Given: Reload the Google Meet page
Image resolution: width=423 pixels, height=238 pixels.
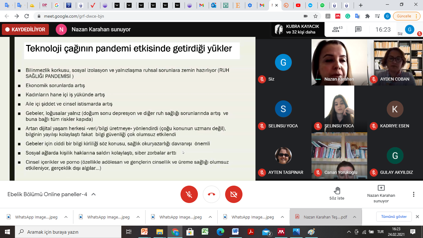Looking at the screenshot, I should tap(27, 16).
